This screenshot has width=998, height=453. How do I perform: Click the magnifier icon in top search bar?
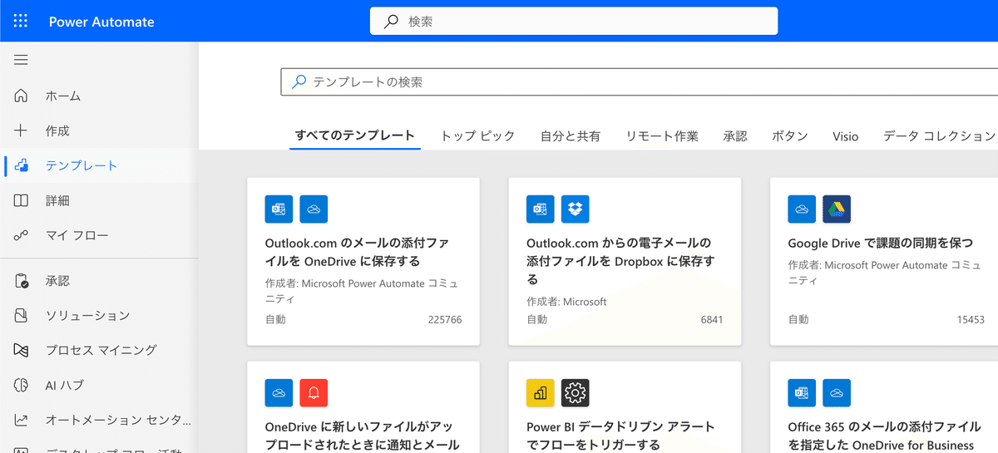391,22
